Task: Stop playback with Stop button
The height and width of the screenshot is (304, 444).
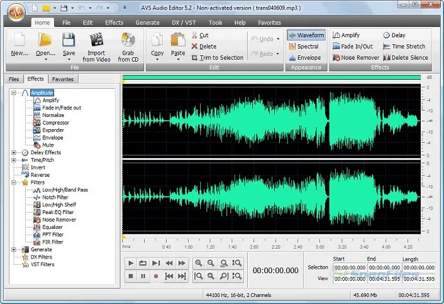Action: point(131,276)
